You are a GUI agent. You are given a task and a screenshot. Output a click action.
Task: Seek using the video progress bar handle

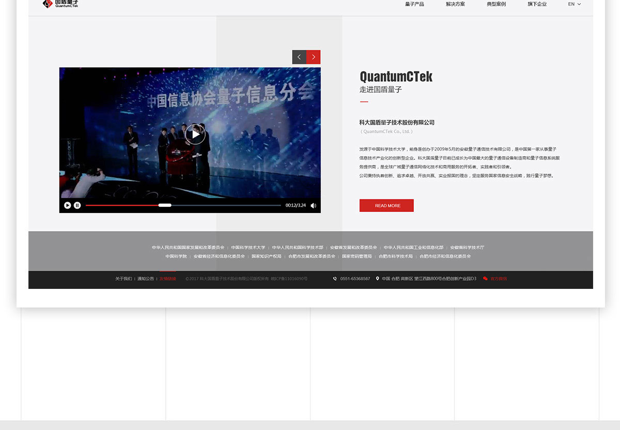click(165, 205)
